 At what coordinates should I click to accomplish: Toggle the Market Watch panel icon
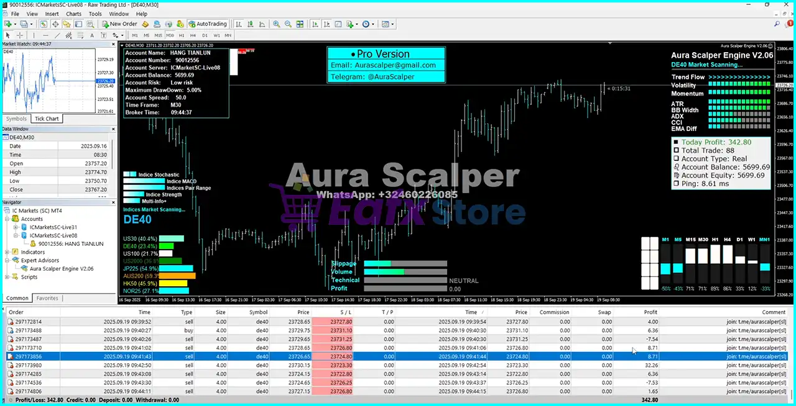coord(44,24)
